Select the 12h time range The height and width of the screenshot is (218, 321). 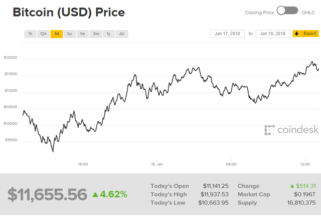click(43, 34)
